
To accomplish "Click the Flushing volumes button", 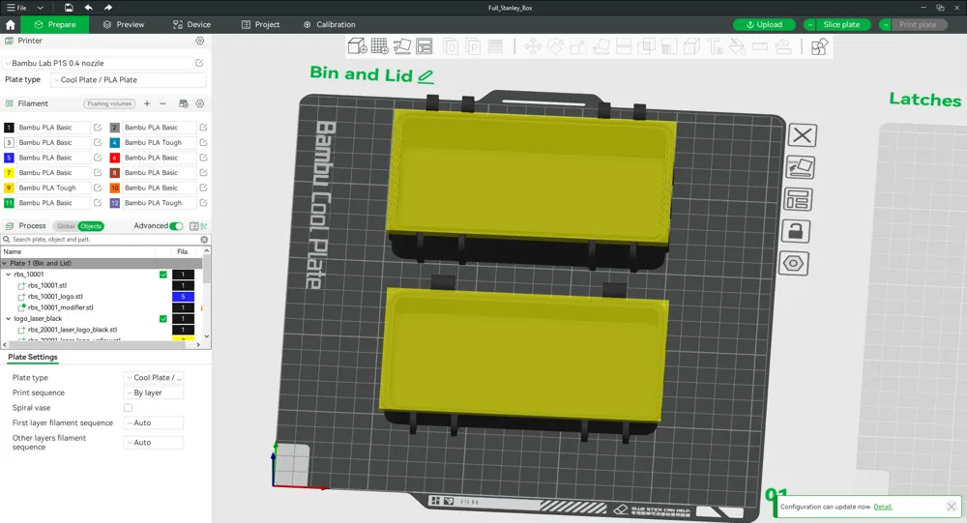I will (x=109, y=103).
